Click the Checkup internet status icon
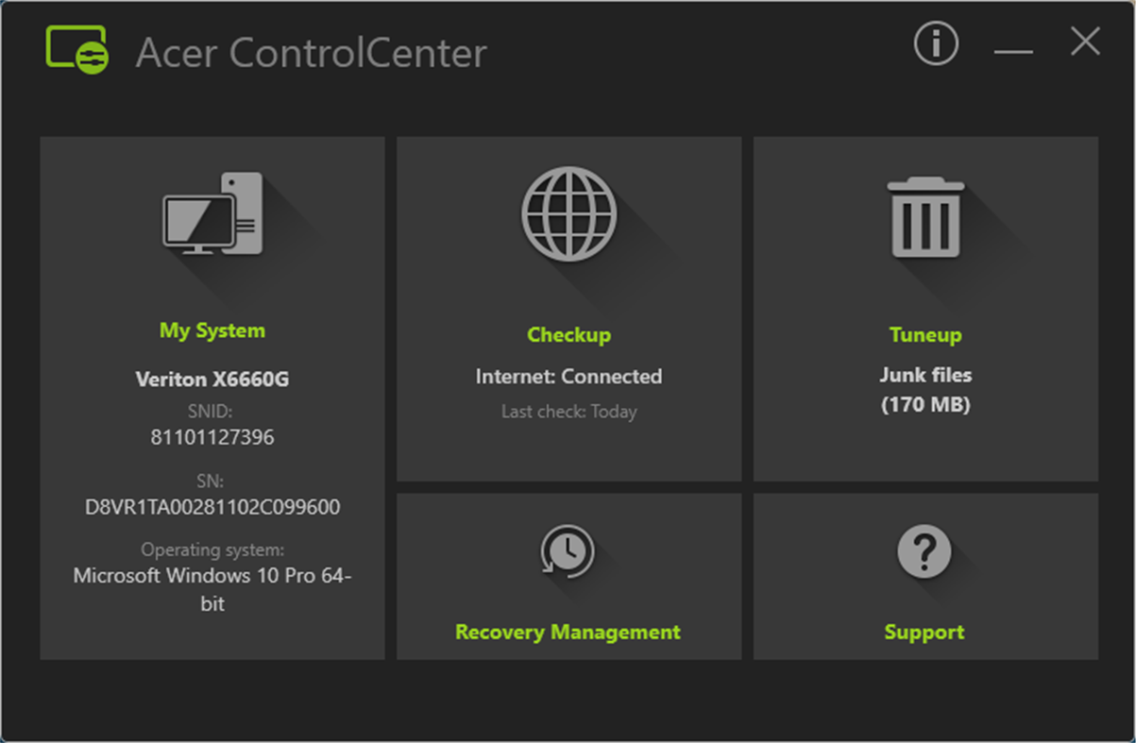 click(568, 214)
